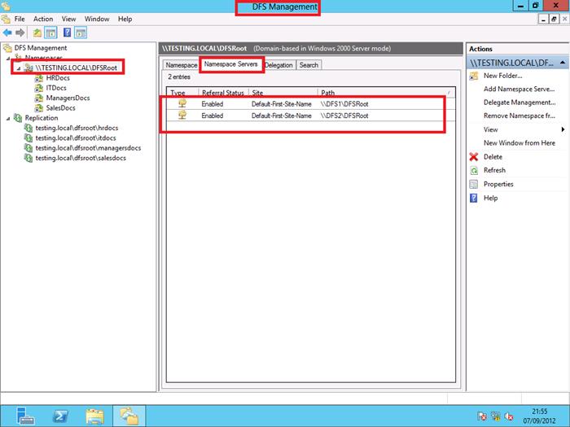Open the File menu

(x=20, y=19)
